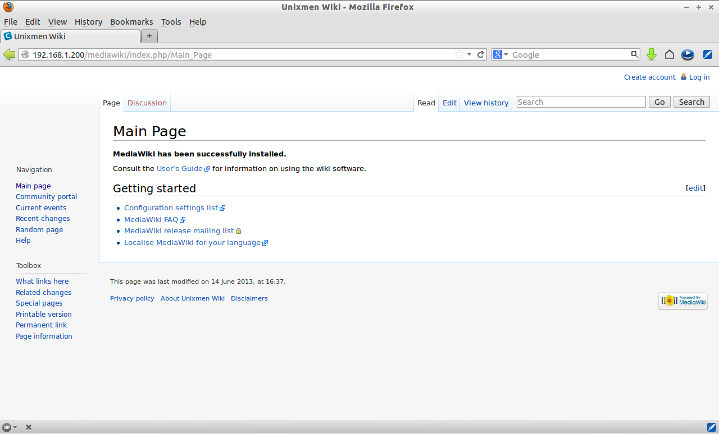The image size is (719, 434).
Task: Open the File menu
Action: (x=11, y=22)
